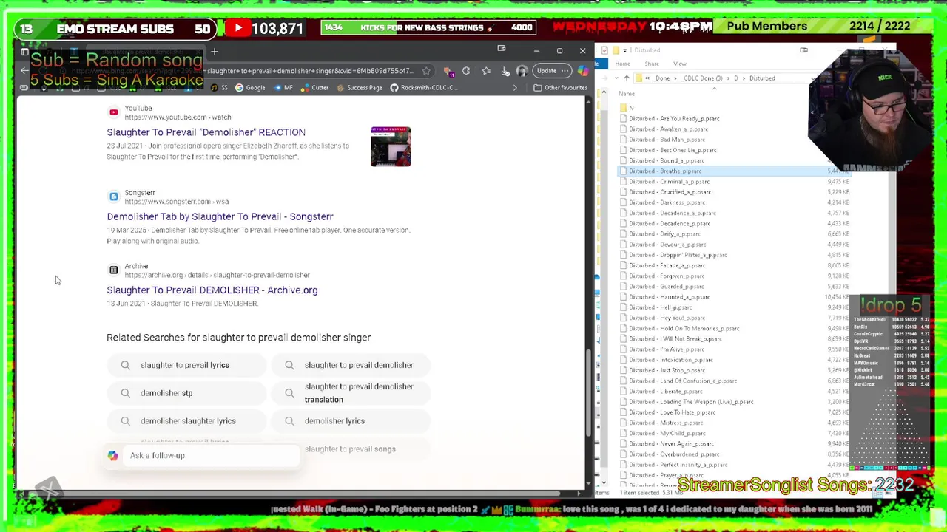
Task: Open the Cutter bookmark
Action: coord(314,88)
